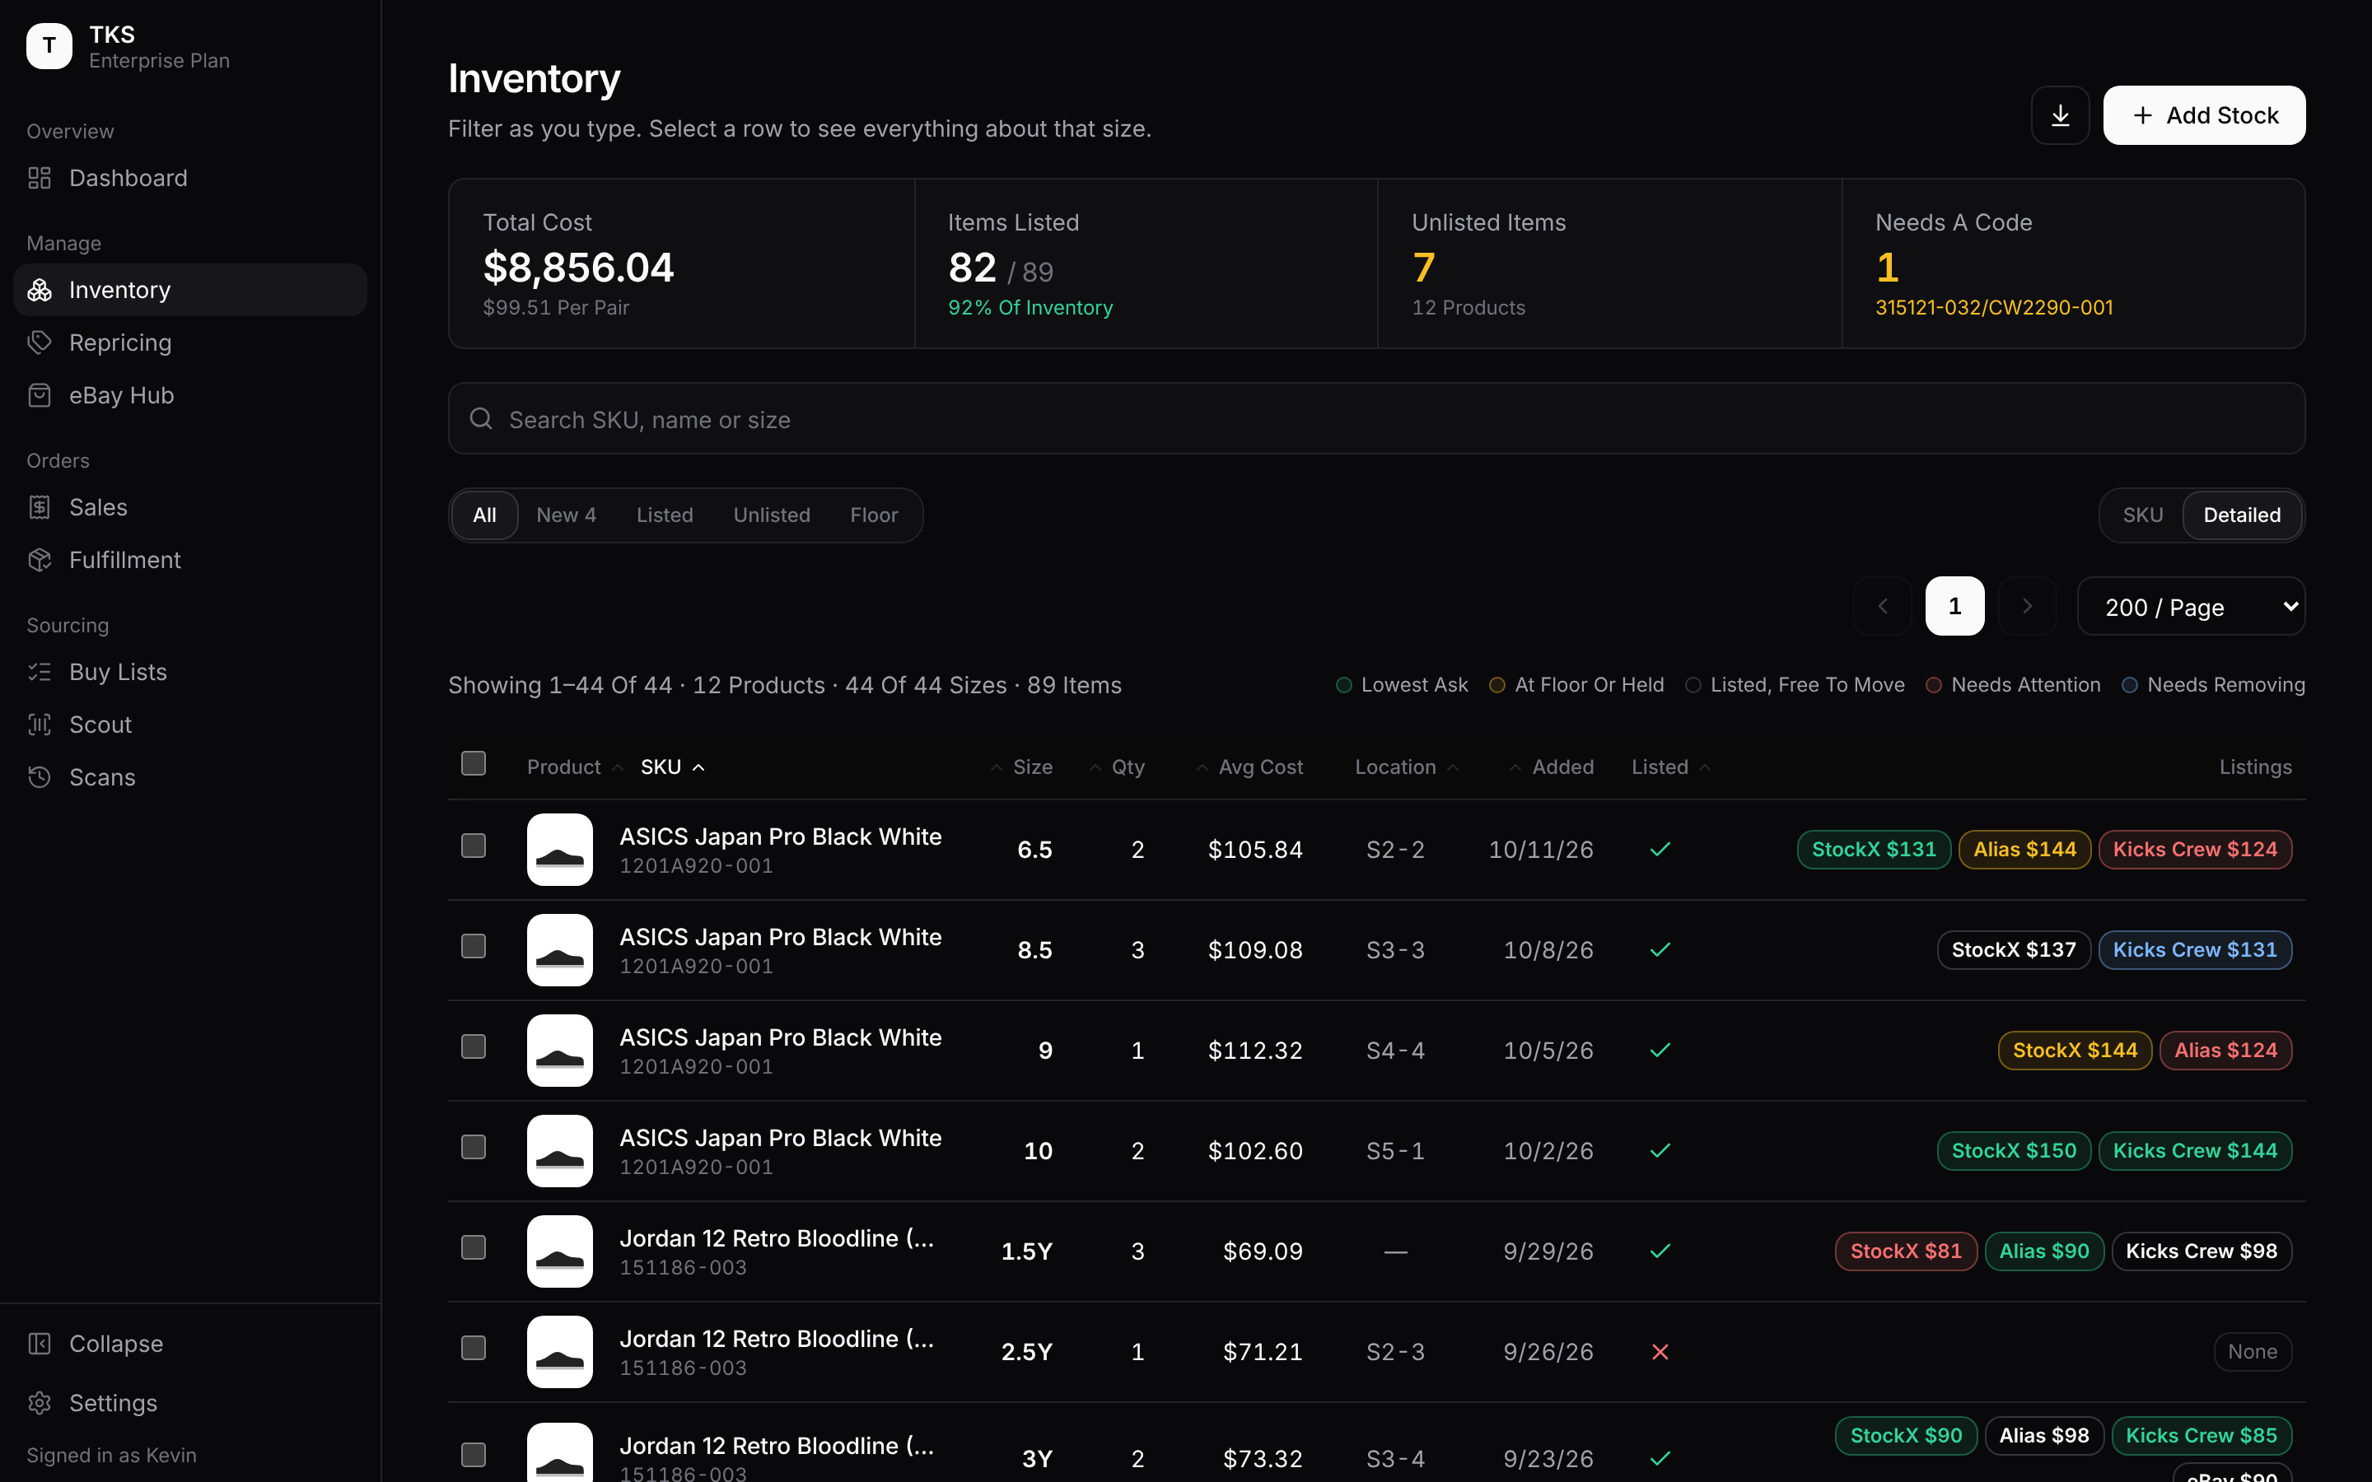The width and height of the screenshot is (2372, 1482).
Task: Click the Add Stock button
Action: (2203, 115)
